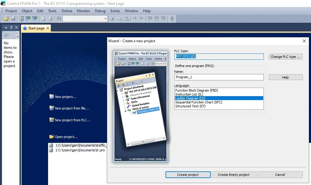Open the Debug menu

100,11
